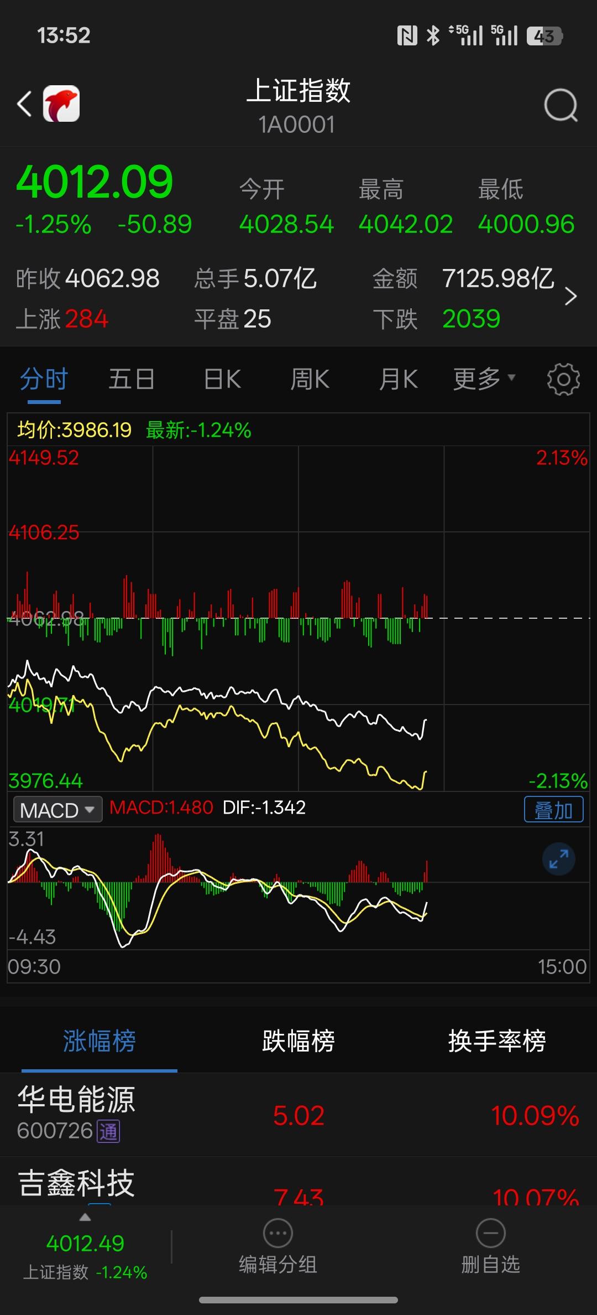Tap the MACD histogram sub-chart
597x1315 pixels.
coord(298,888)
